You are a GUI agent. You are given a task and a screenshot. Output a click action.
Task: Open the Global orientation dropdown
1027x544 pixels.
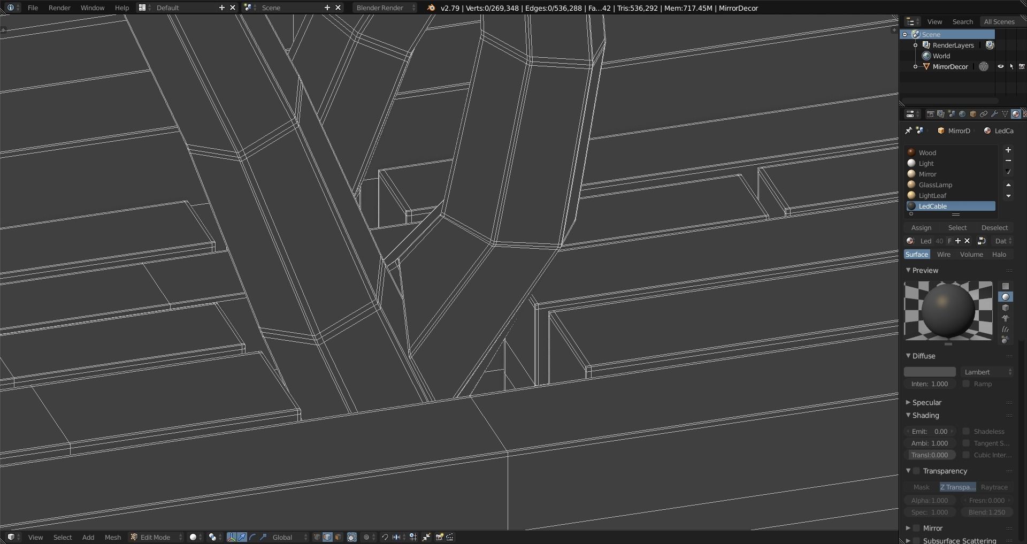click(x=290, y=537)
